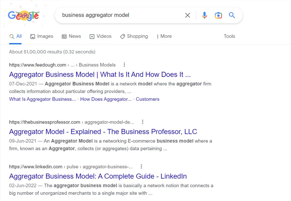Switch to the Shopping tab
The width and height of the screenshot is (291, 201).
tap(134, 36)
